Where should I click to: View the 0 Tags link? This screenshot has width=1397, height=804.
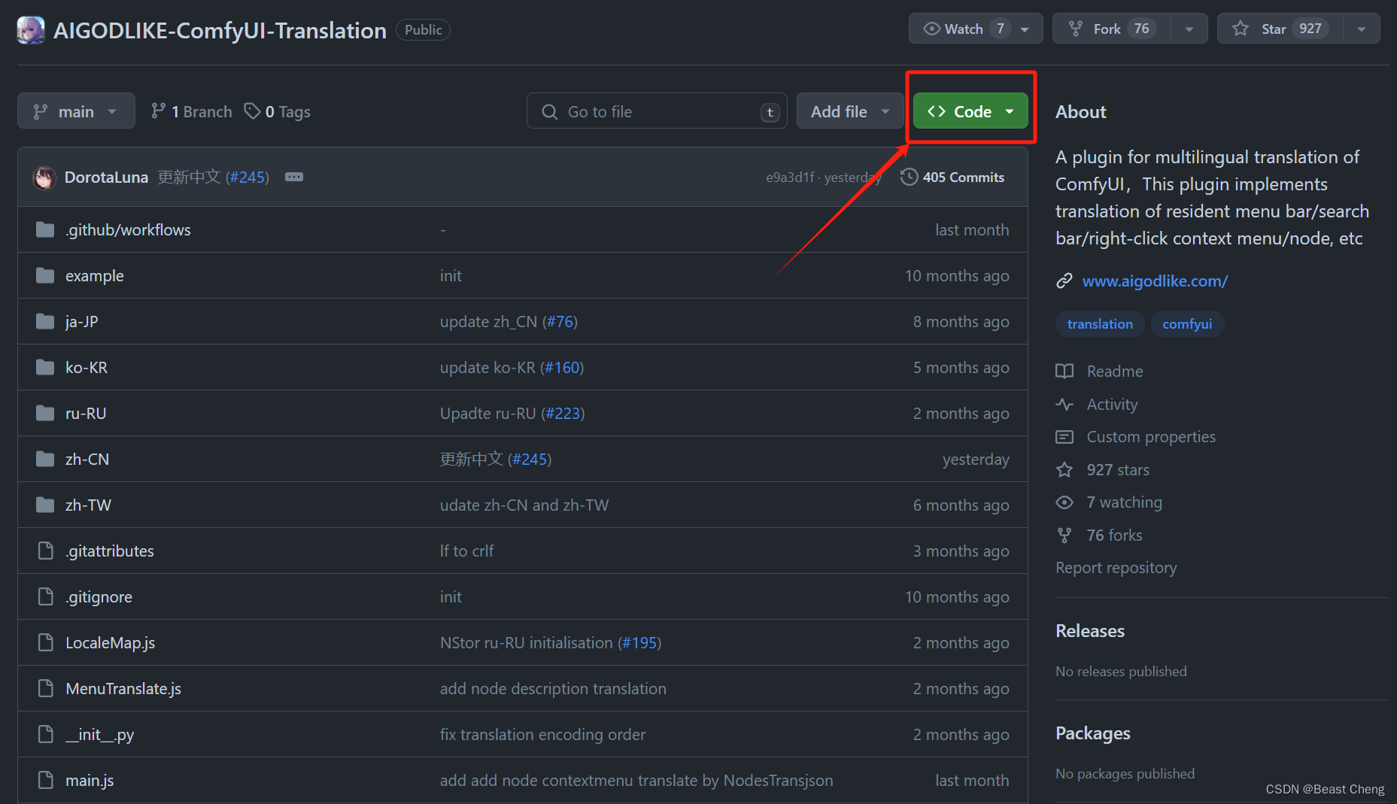278,111
